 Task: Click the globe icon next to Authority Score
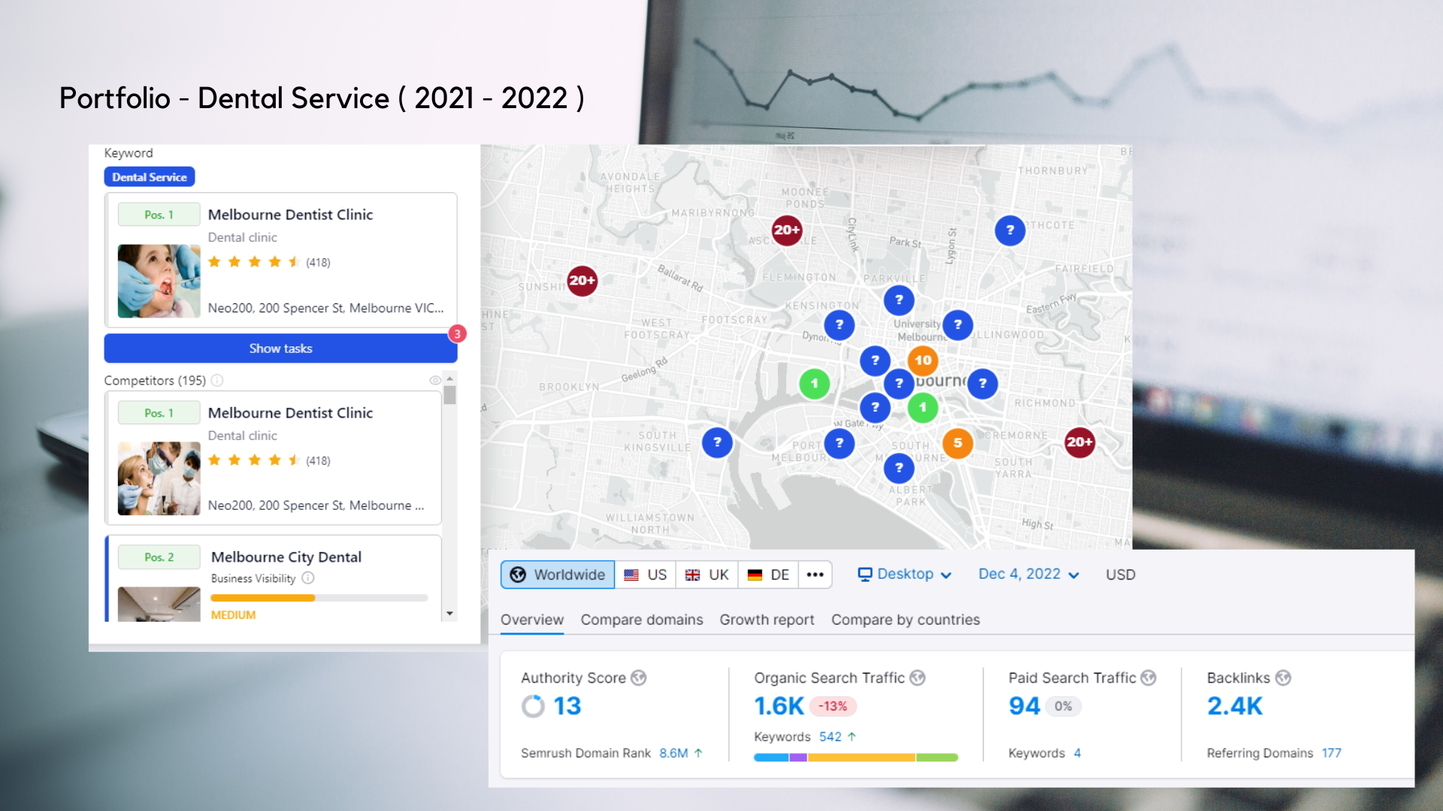(639, 678)
